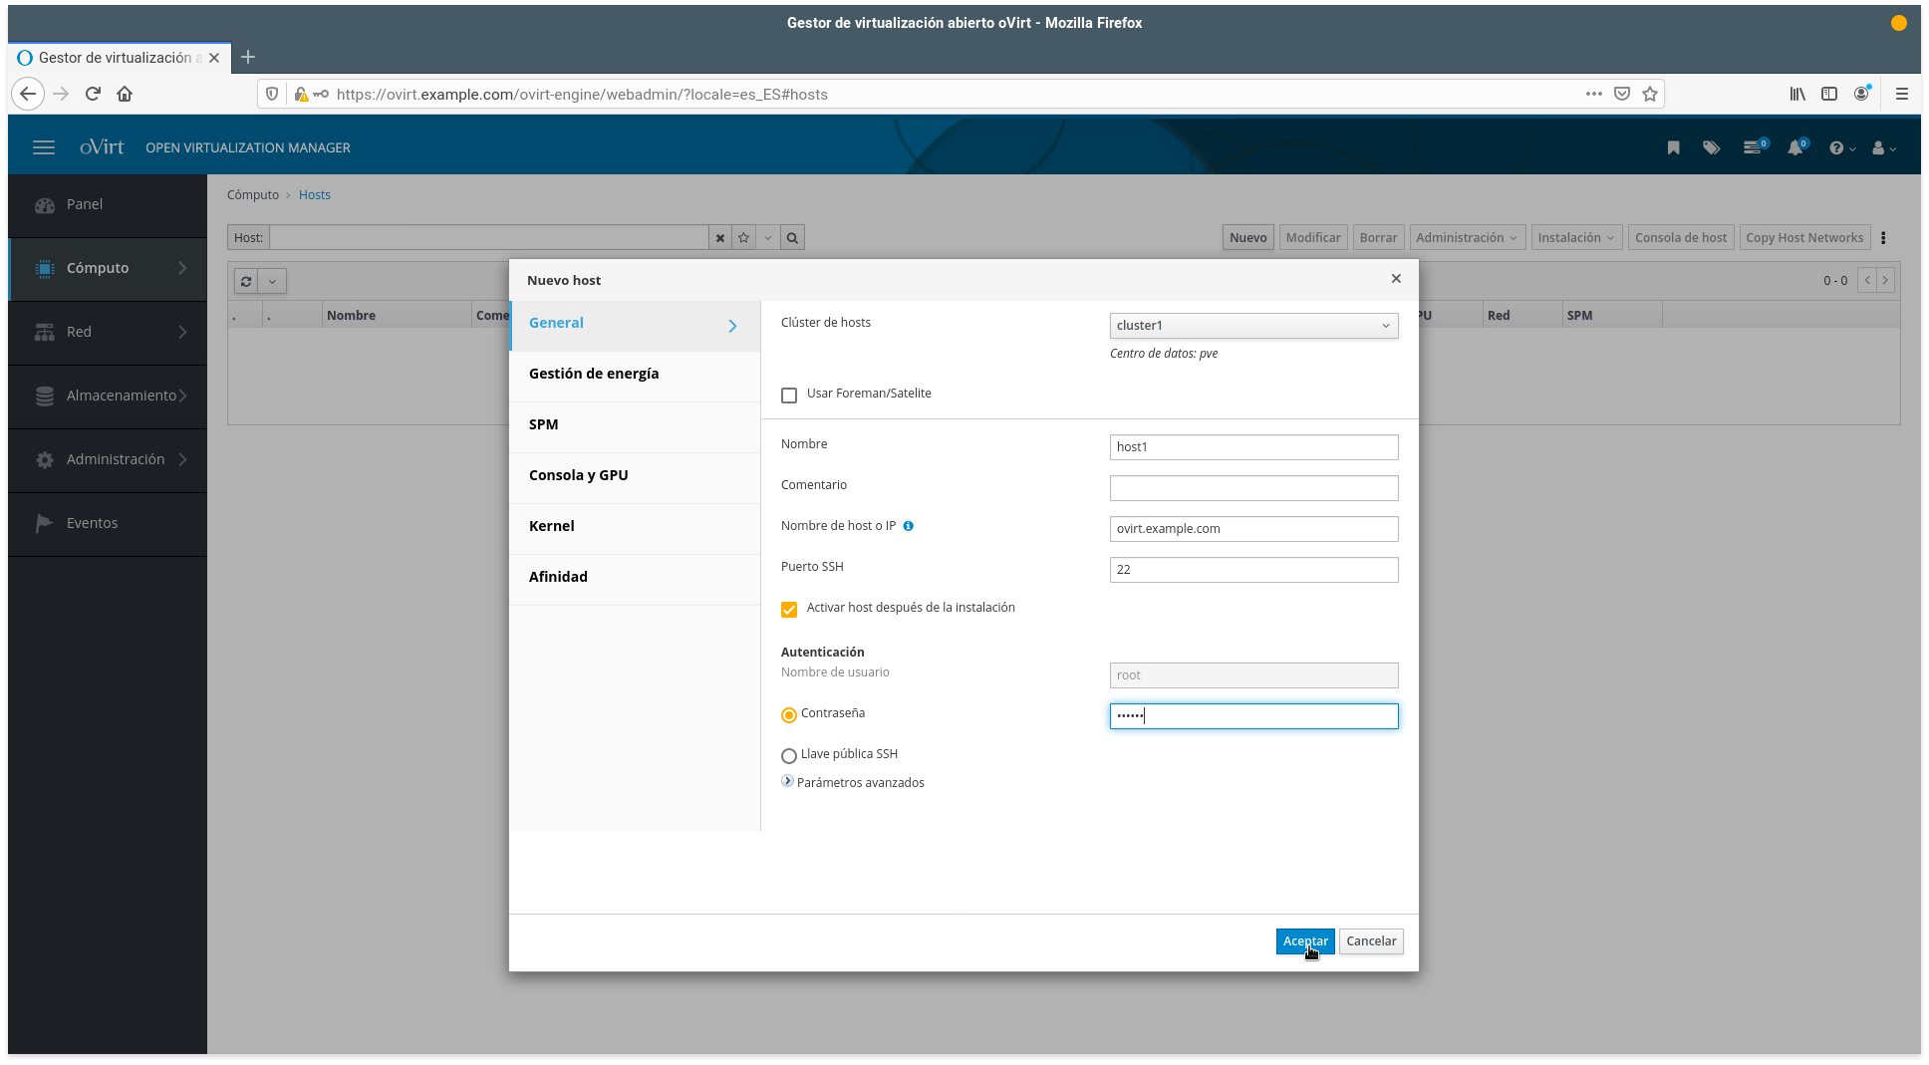Switch to Gestión de energía tab
This screenshot has width=1929, height=1065.
(594, 374)
